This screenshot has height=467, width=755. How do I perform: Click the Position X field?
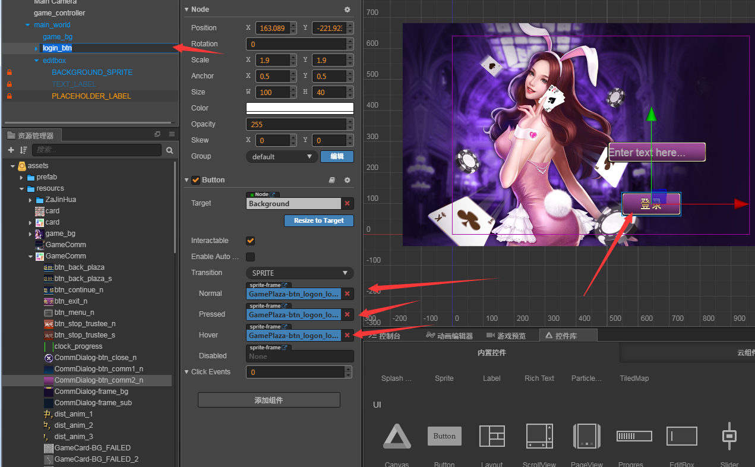pos(273,28)
